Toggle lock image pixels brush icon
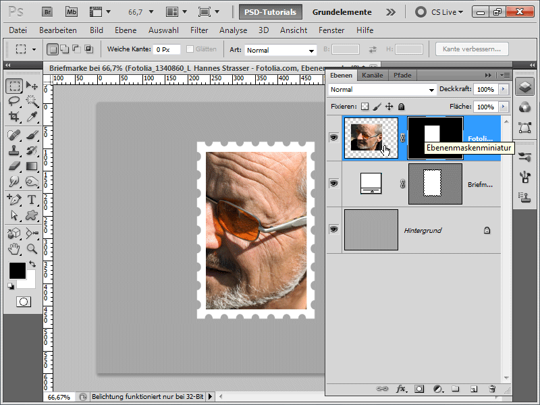The image size is (540, 405). (377, 107)
